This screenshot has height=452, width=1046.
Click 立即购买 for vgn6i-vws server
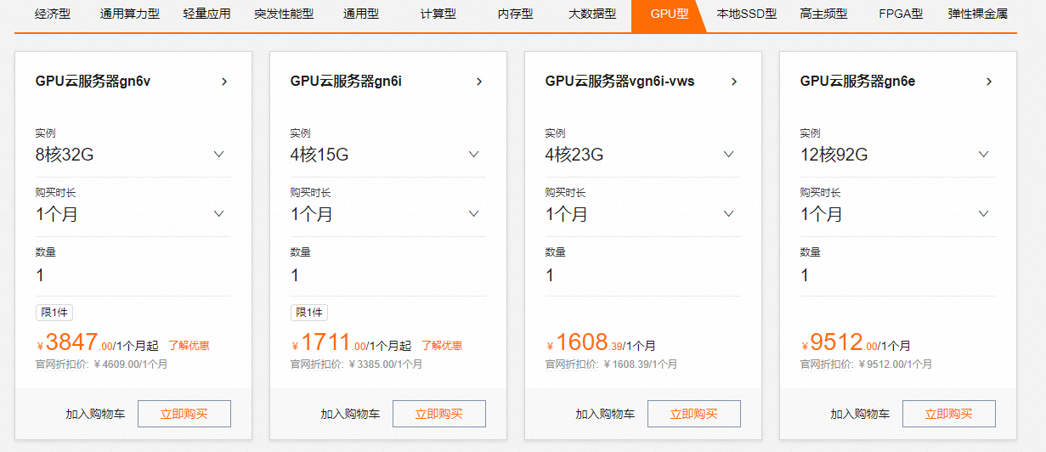[x=694, y=414]
